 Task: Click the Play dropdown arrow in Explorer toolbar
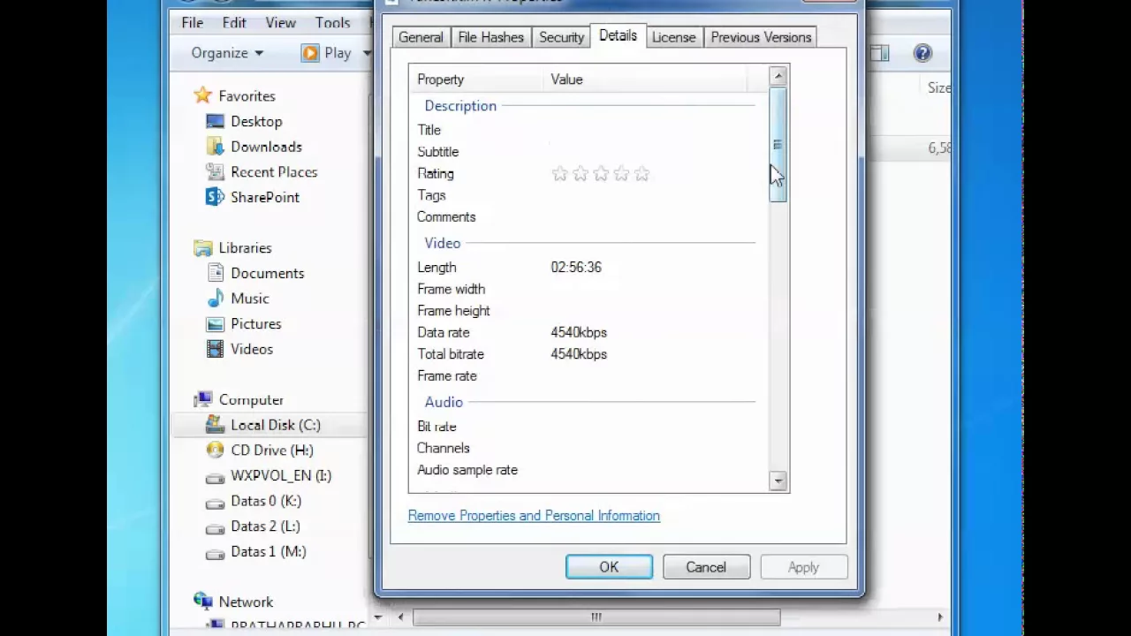coord(367,53)
